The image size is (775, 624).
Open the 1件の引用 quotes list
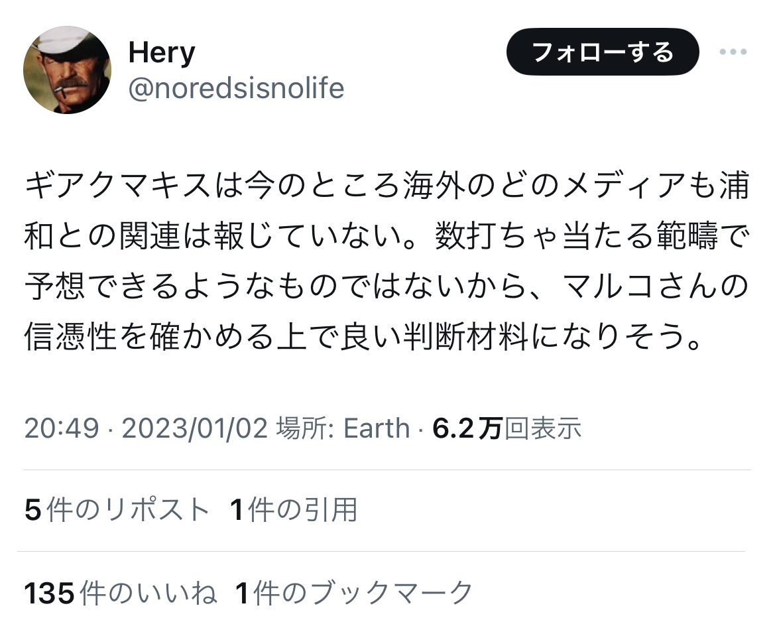293,510
